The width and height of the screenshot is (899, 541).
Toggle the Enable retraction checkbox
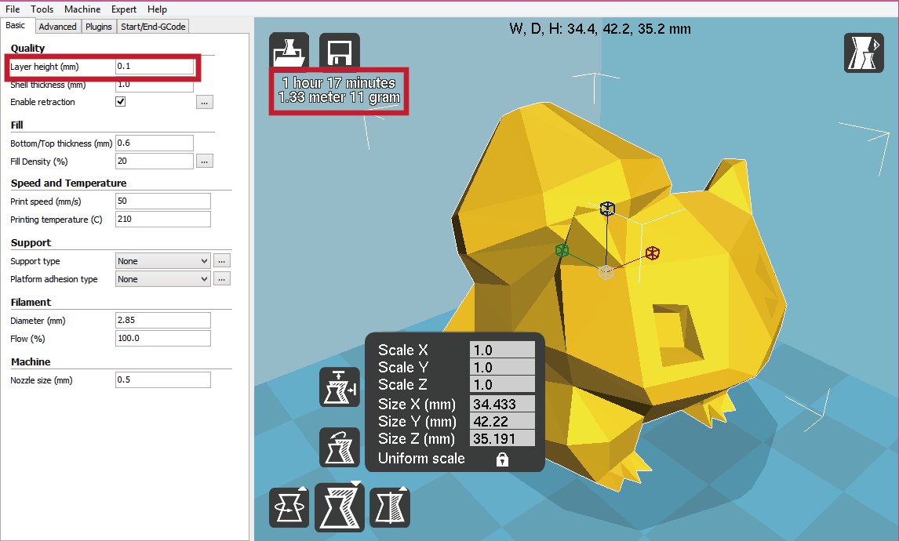coord(120,101)
